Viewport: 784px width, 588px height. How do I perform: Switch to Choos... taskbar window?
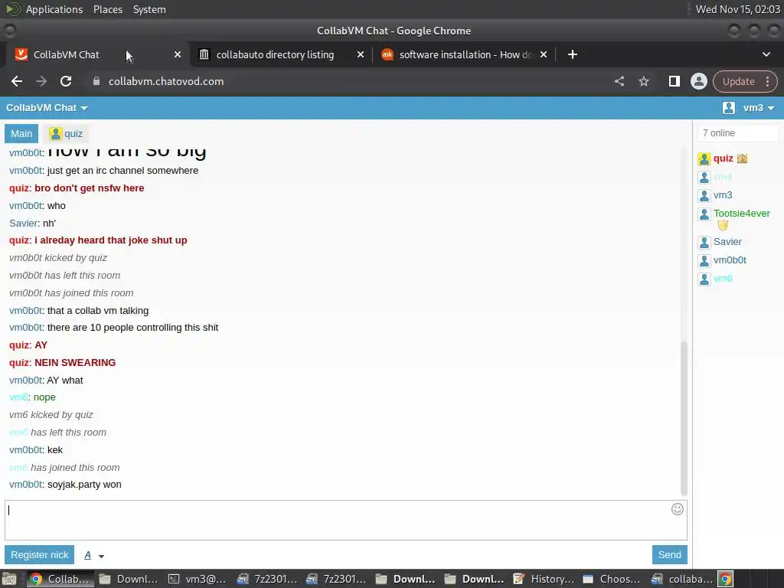pos(612,579)
